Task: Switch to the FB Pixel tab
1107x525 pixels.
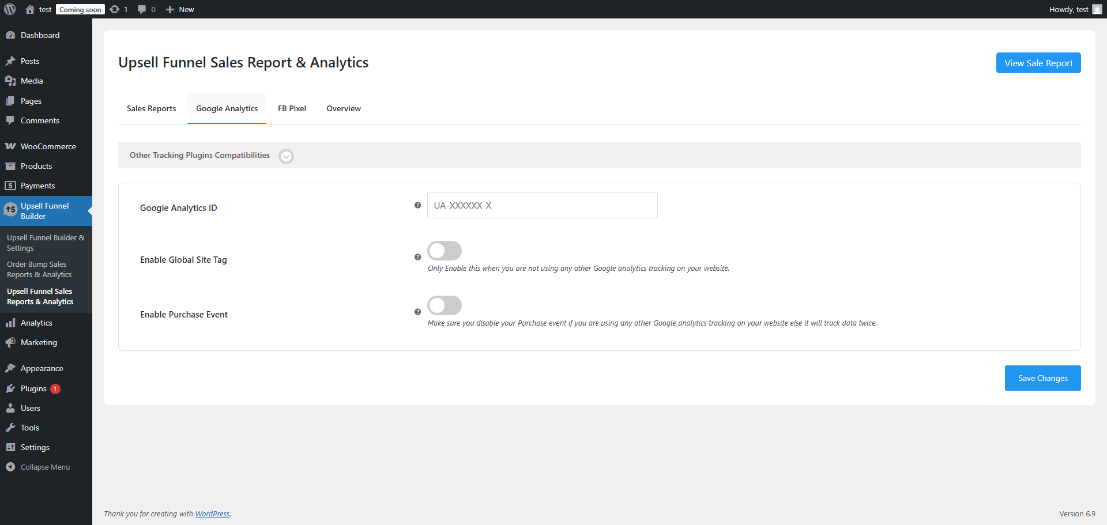Action: pos(292,108)
